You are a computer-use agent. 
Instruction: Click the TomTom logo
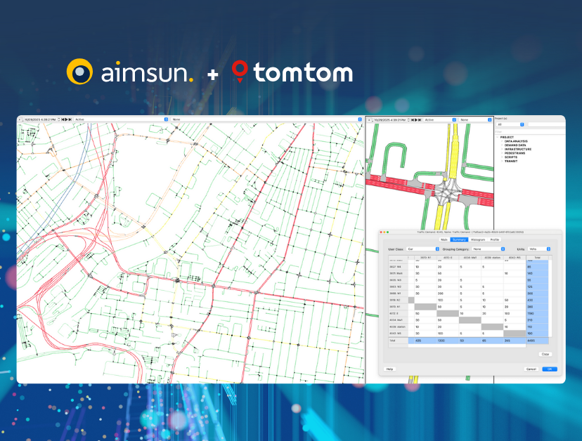292,72
